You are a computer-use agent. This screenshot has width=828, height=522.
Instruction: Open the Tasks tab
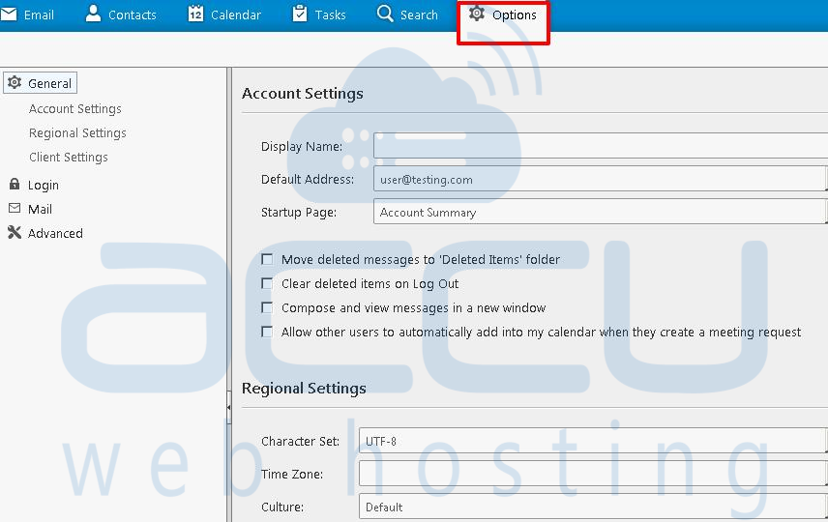pos(331,14)
